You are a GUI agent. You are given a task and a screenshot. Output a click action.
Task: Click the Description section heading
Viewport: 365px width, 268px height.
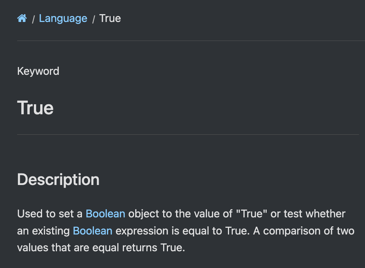click(58, 179)
